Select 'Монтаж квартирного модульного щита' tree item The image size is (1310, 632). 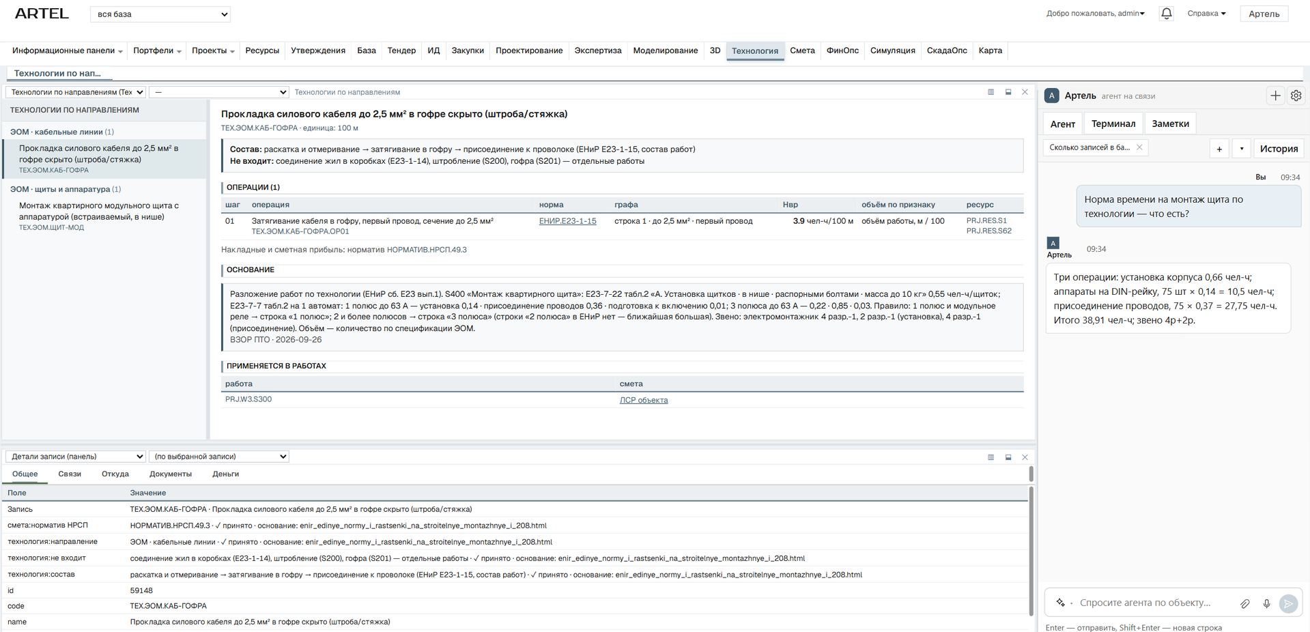(x=104, y=216)
